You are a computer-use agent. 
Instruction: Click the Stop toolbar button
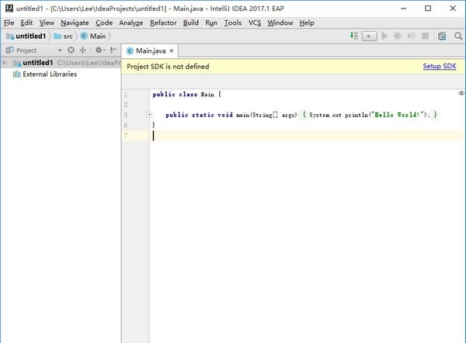click(426, 36)
